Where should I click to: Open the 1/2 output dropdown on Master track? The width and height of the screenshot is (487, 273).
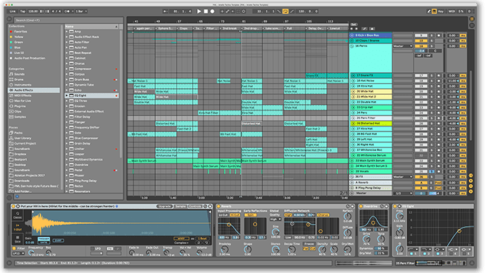402,193
